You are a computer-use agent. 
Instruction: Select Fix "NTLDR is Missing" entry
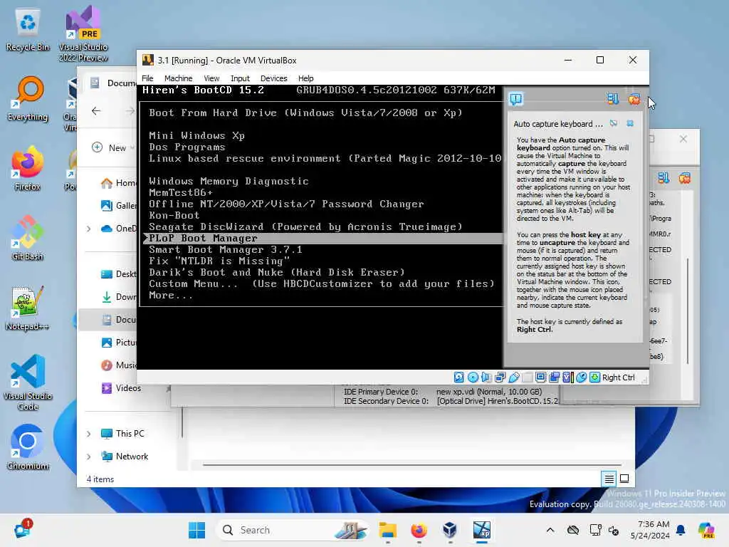pyautogui.click(x=219, y=261)
